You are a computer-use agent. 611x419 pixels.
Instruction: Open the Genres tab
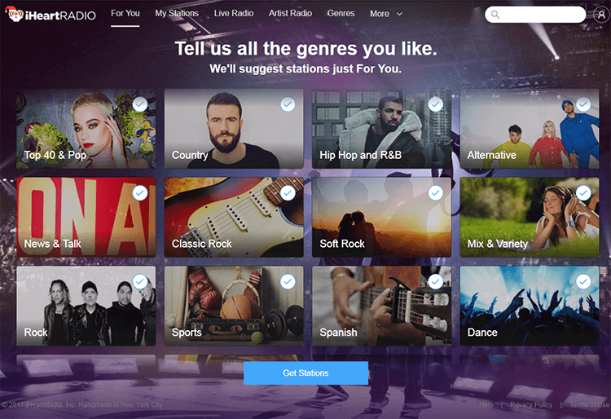341,13
